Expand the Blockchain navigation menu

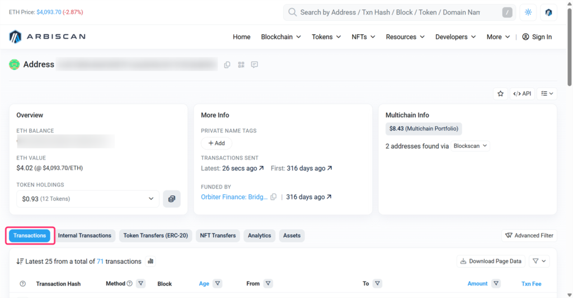(281, 37)
